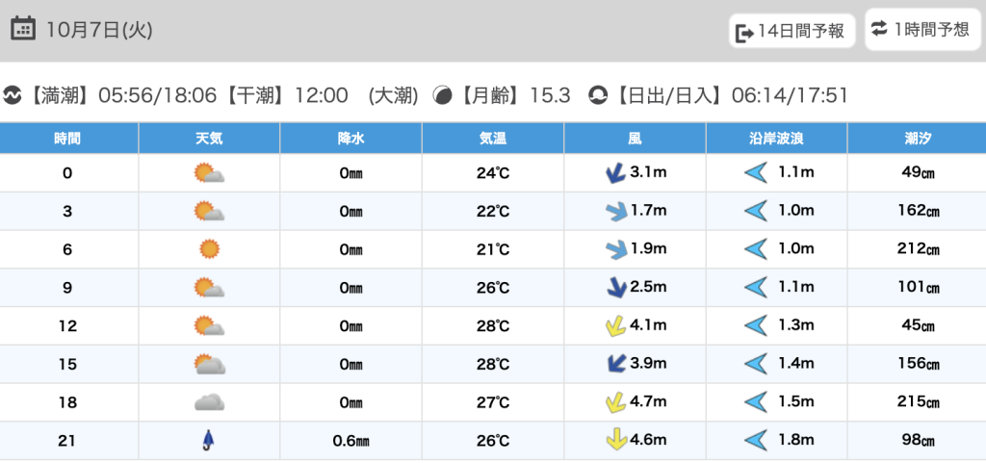Image resolution: width=986 pixels, height=463 pixels.
Task: Click the cloudy weather icon at hour 18
Action: [x=209, y=402]
